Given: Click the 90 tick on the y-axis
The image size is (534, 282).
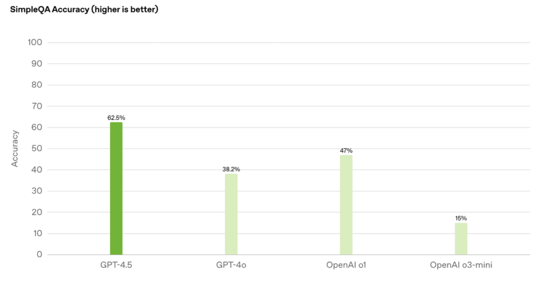Looking at the screenshot, I should coord(37,63).
